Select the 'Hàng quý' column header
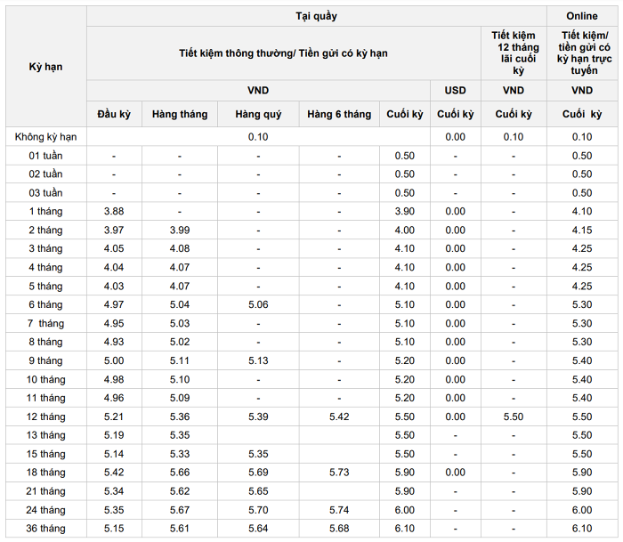 (258, 114)
